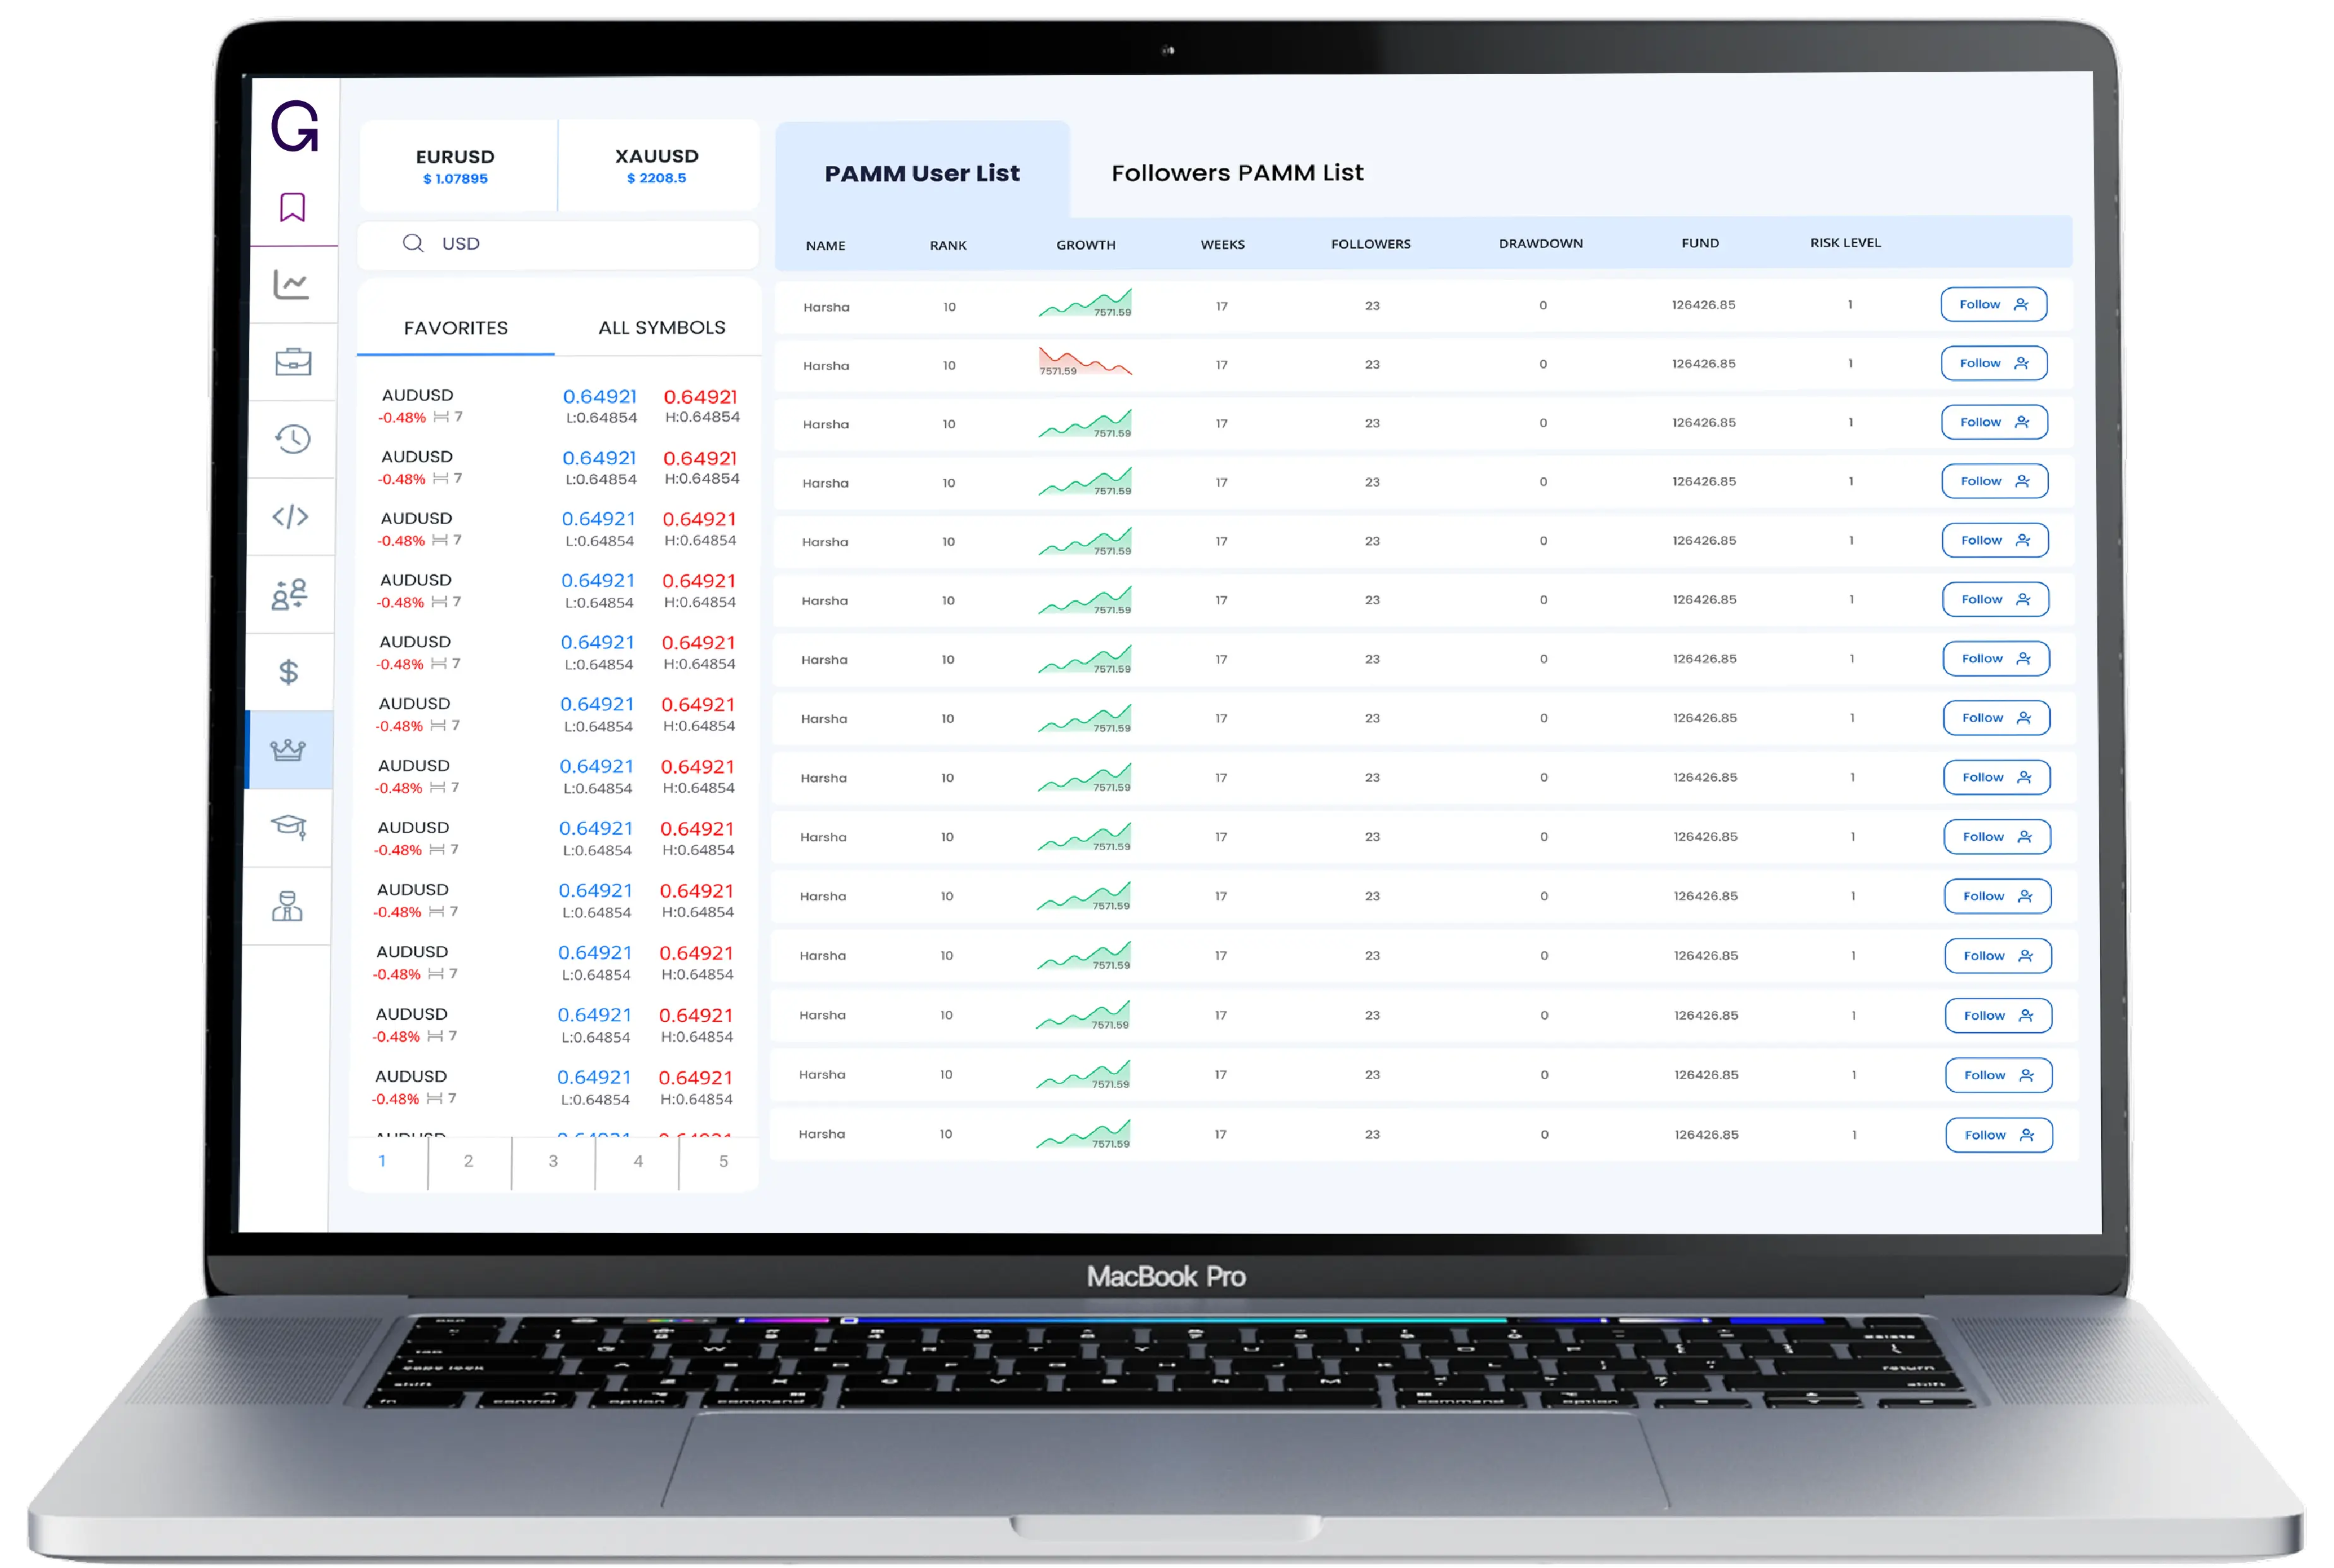Switch to the ALL SYMBOLS tab
Image resolution: width=2334 pixels, height=1568 pixels.
661,328
